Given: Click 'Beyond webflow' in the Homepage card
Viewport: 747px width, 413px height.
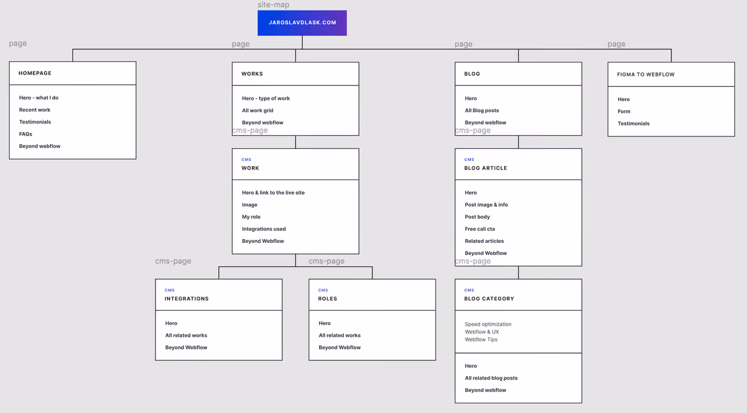Looking at the screenshot, I should 40,146.
